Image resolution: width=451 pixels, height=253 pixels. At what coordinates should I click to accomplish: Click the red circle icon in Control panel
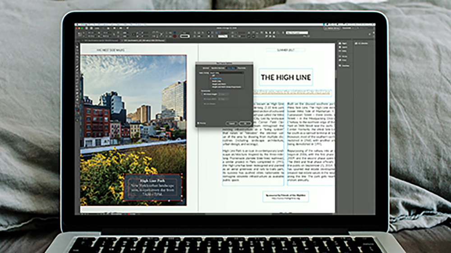(174, 37)
